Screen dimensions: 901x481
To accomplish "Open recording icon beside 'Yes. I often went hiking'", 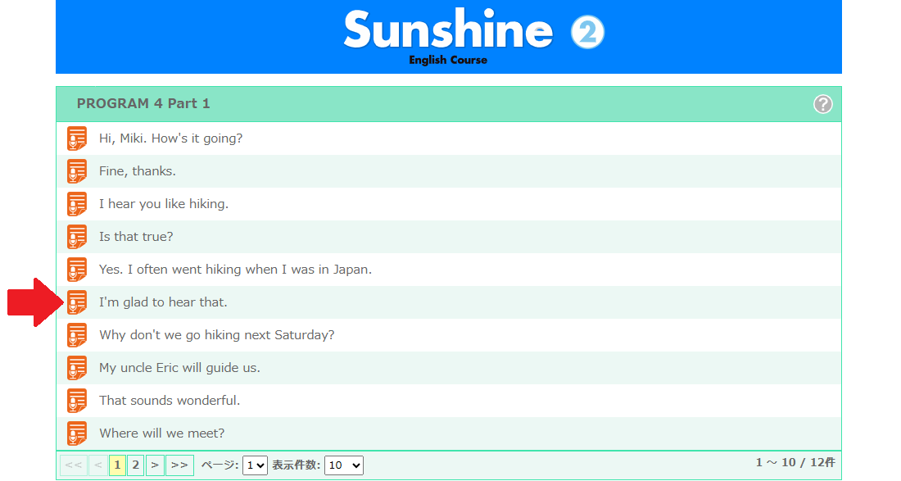I will [x=77, y=270].
